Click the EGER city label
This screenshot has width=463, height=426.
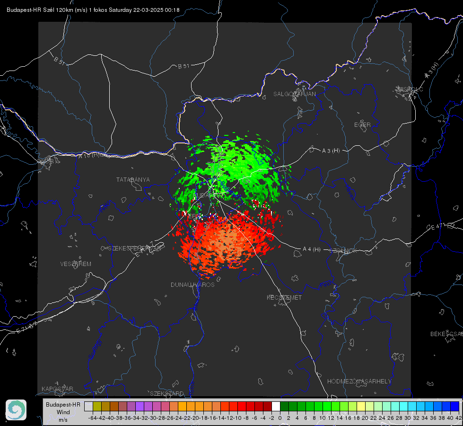coord(362,125)
